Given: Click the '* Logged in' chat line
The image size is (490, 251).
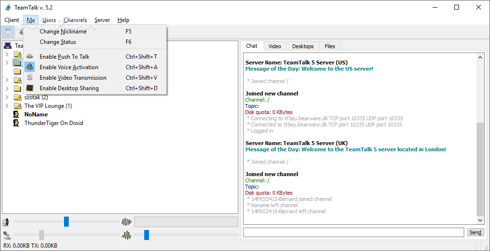Looking at the screenshot, I should [x=260, y=131].
